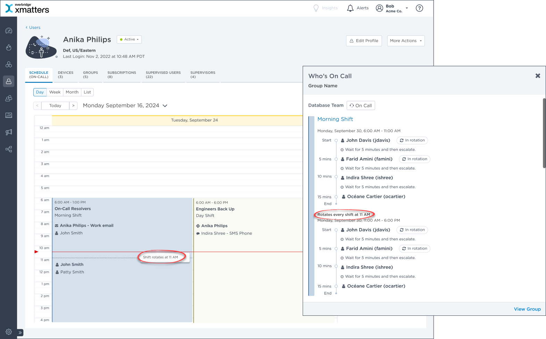This screenshot has width=546, height=339.
Task: Click Indira Shree - SMS Phone entry
Action: (224, 233)
